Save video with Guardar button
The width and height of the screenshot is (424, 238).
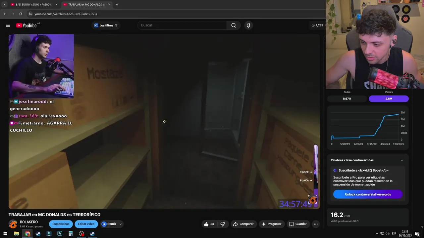298,224
